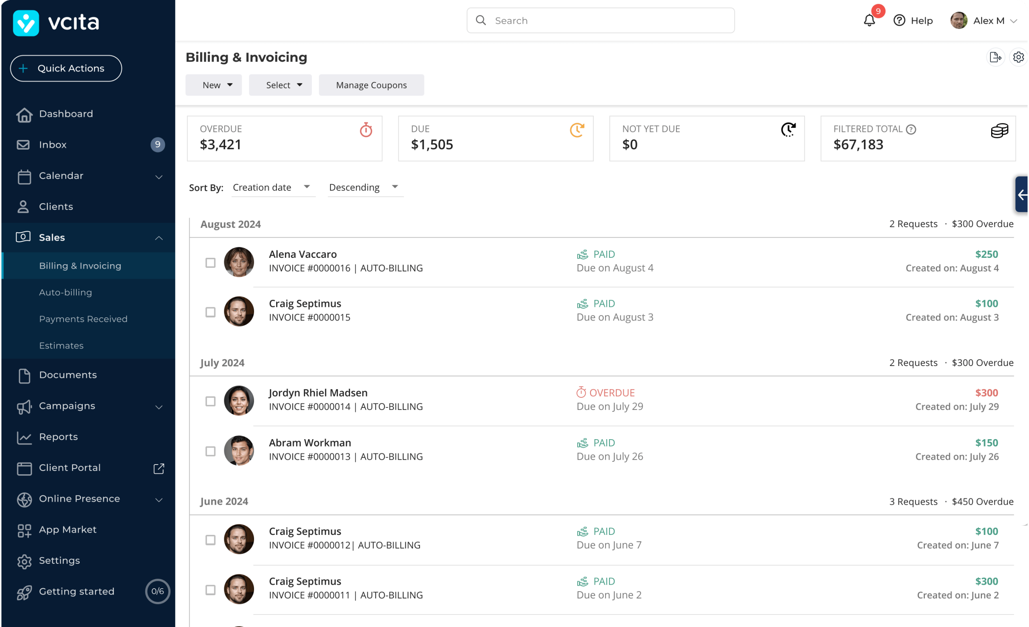This screenshot has width=1029, height=627.
Task: Click the vcita logo
Action: point(56,23)
